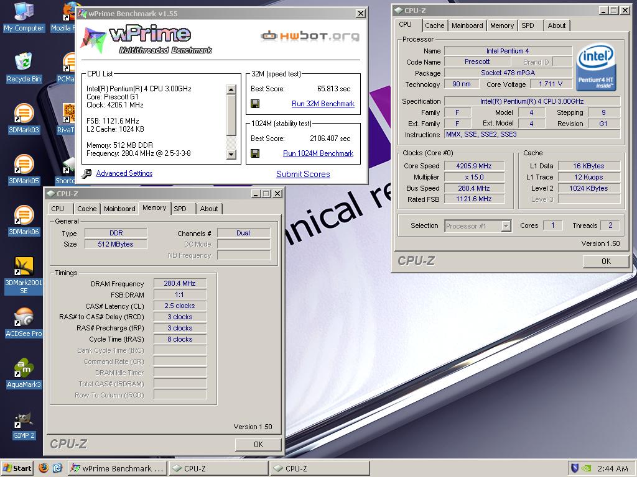
Task: Click the Code Name value Prescott
Action: click(x=477, y=61)
